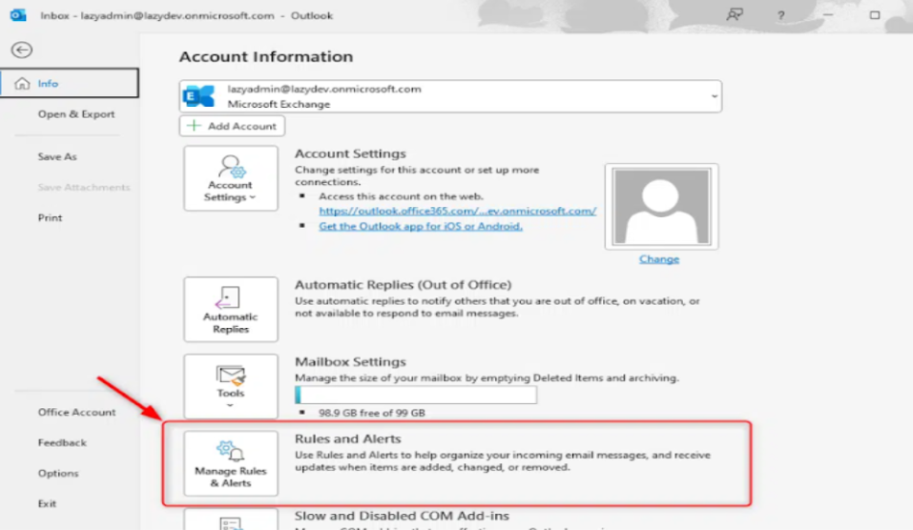Click the Automatic Replies (Out of Office) heading
This screenshot has height=530, width=913.
(x=403, y=284)
